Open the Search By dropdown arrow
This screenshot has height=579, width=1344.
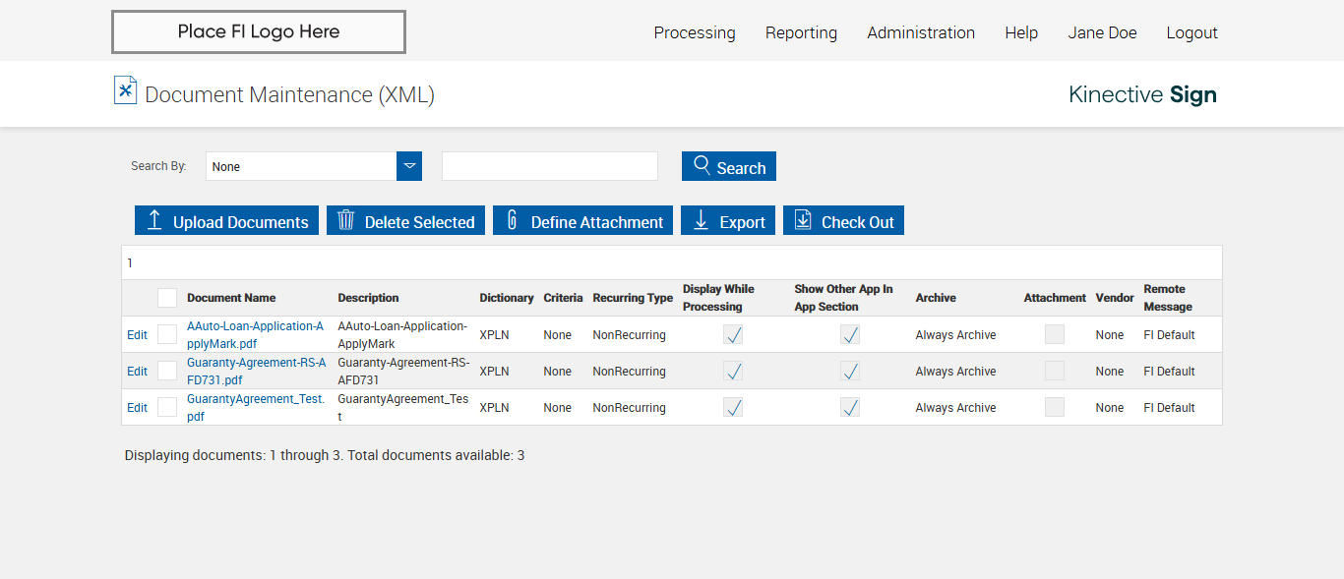point(408,166)
